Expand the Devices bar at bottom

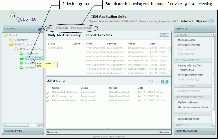pyautogui.click(x=109, y=132)
